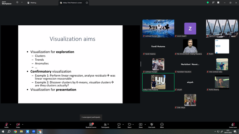Select Aditya Tirta Pratama's video thumbnail

click(158, 82)
